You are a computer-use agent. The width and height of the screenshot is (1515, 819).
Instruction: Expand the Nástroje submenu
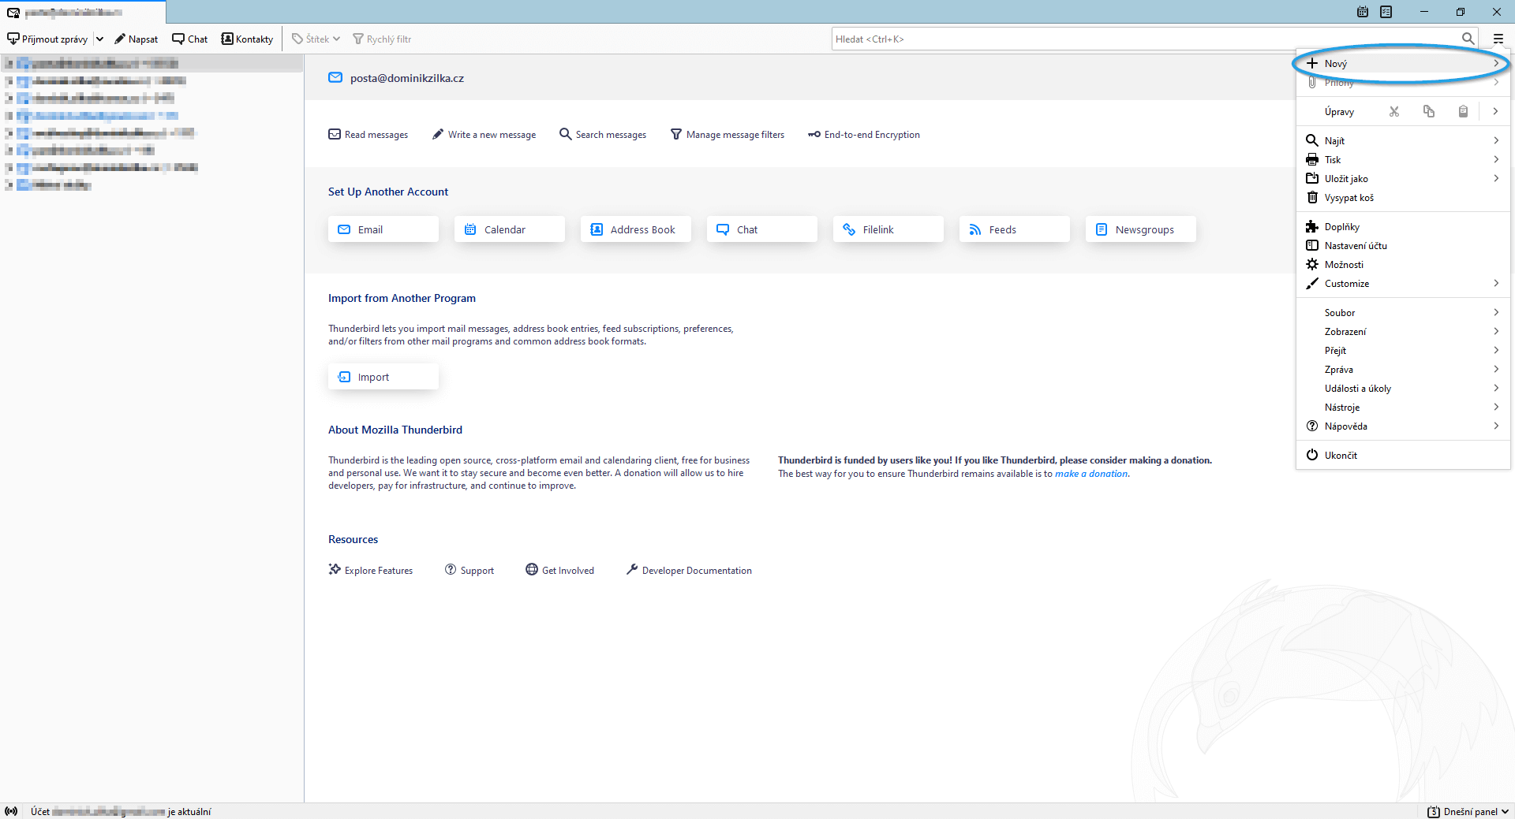tap(1403, 407)
